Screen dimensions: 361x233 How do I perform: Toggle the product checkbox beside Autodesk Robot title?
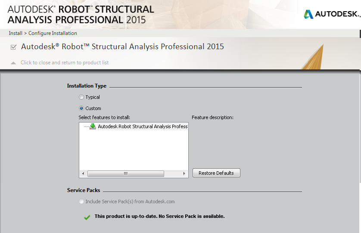click(13, 47)
